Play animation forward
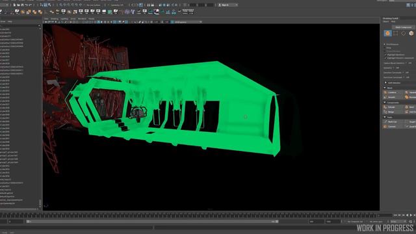Viewport: 416px width, 234px height. pyautogui.click(x=411, y=215)
